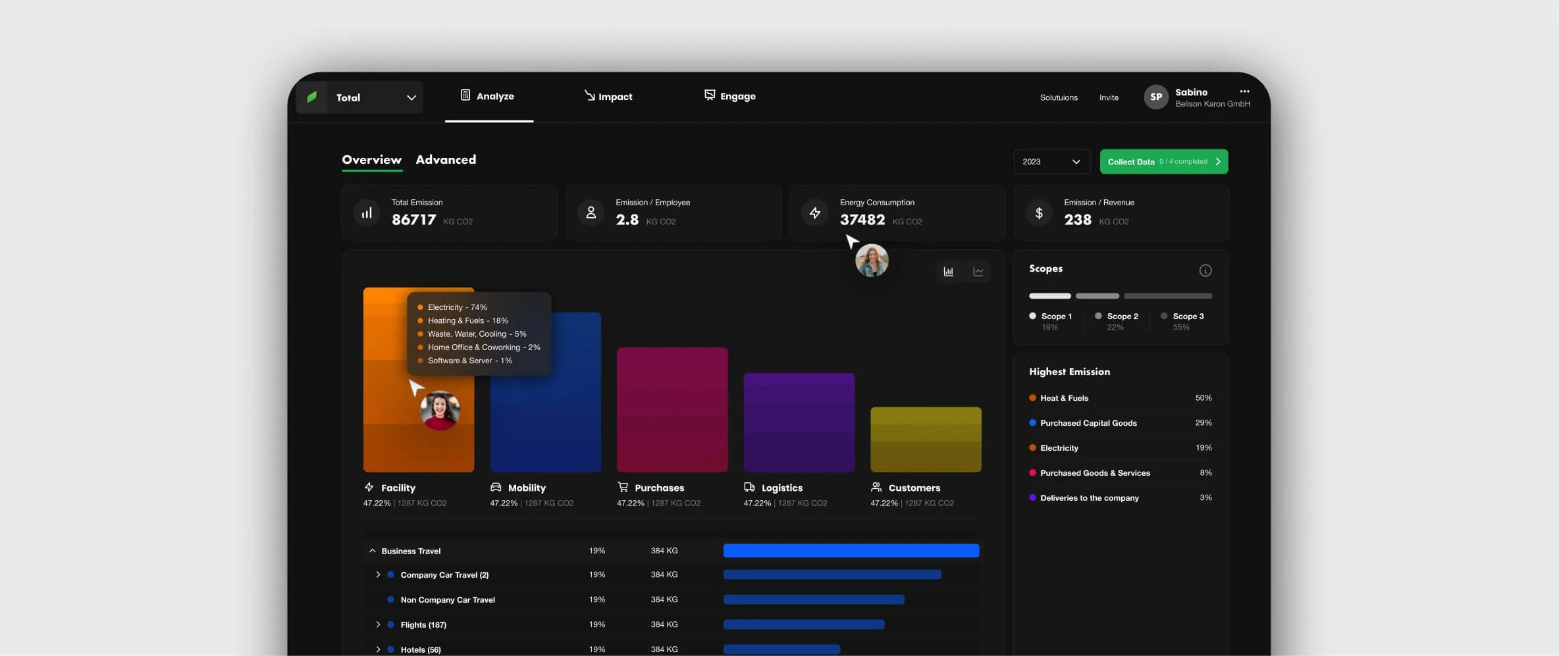Select the Scope 2 indicator
The width and height of the screenshot is (1559, 656).
coord(1097,316)
